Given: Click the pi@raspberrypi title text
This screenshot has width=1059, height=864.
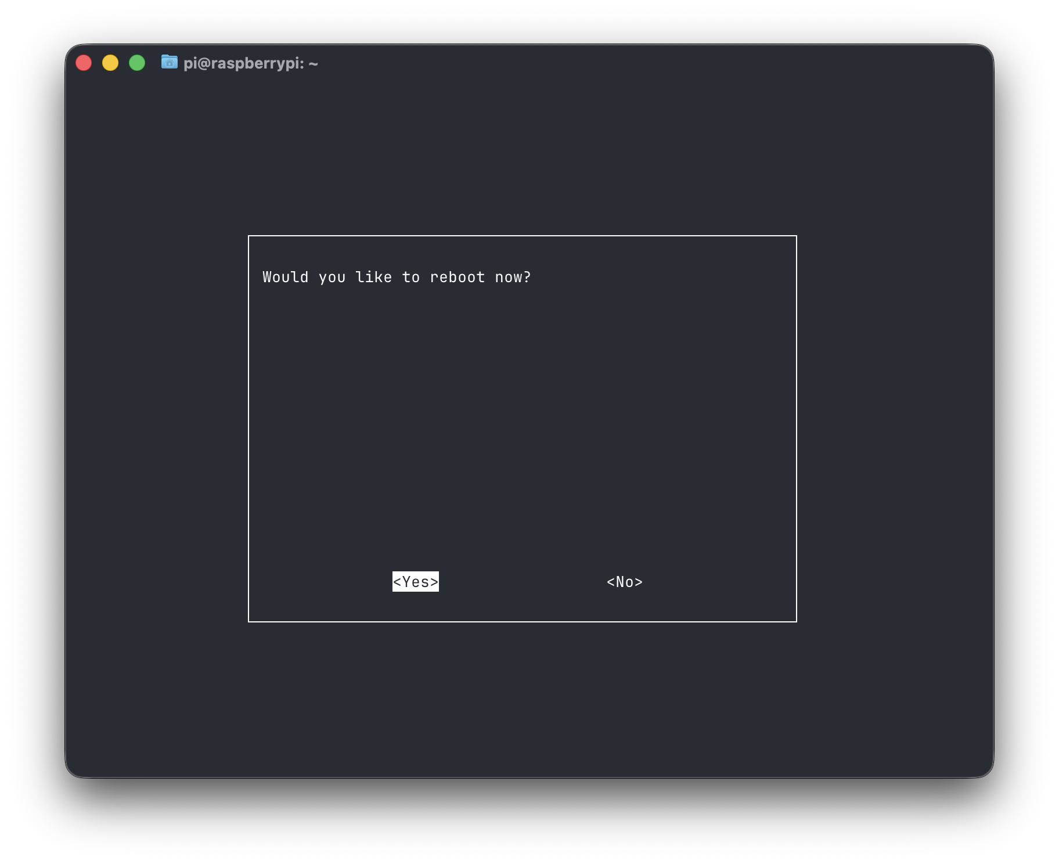Looking at the screenshot, I should point(251,63).
